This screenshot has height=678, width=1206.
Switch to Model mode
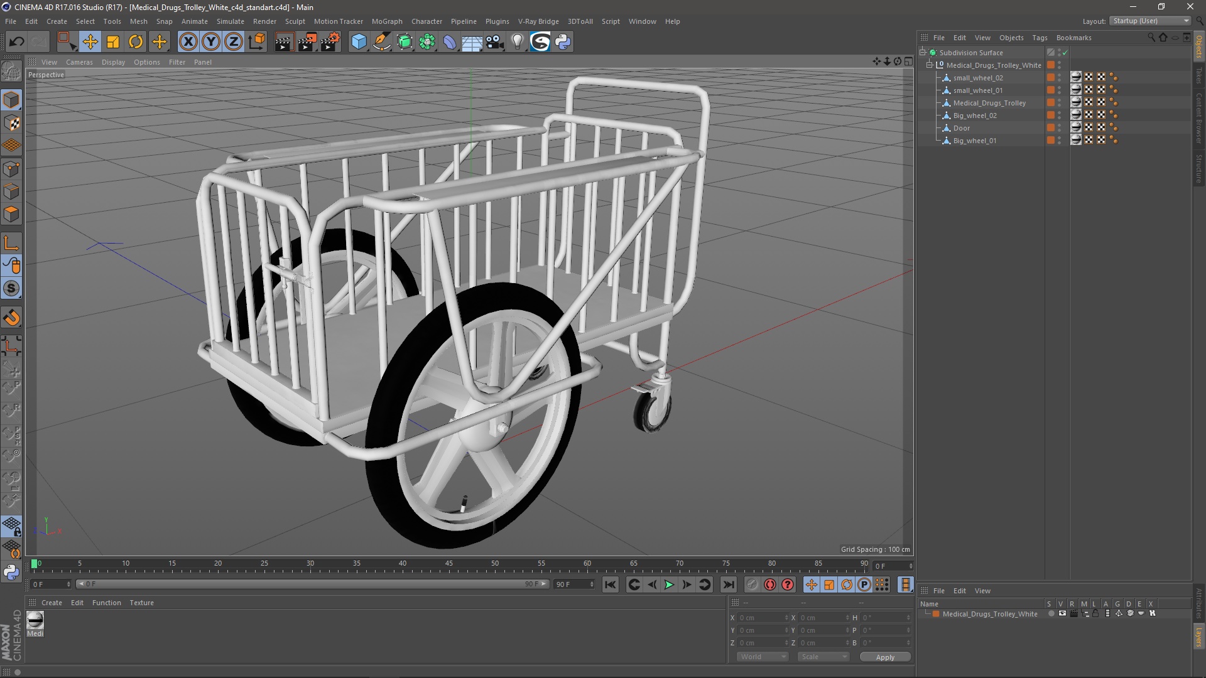point(11,100)
